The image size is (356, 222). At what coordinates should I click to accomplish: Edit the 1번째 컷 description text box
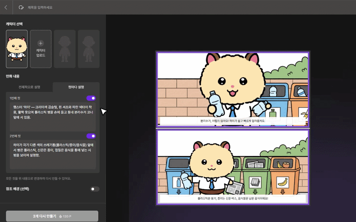53,117
